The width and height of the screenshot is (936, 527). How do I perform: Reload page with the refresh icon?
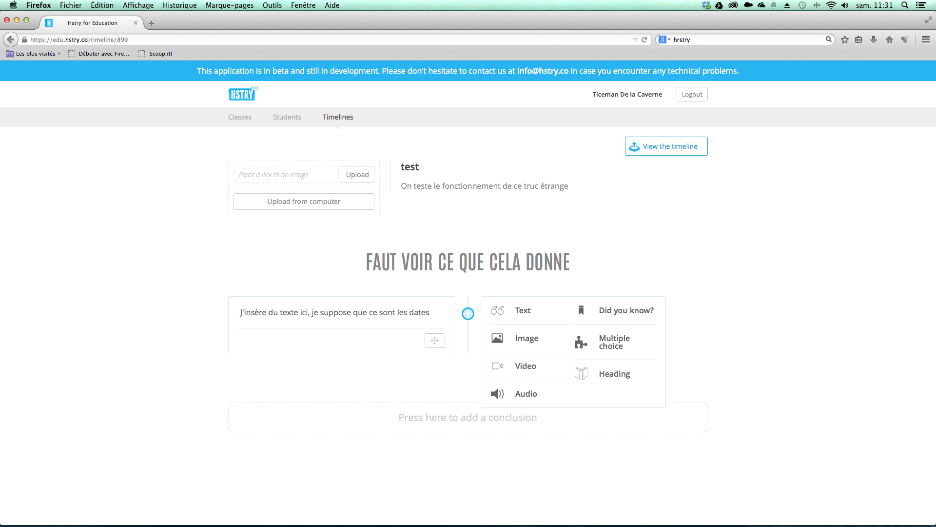tap(644, 40)
